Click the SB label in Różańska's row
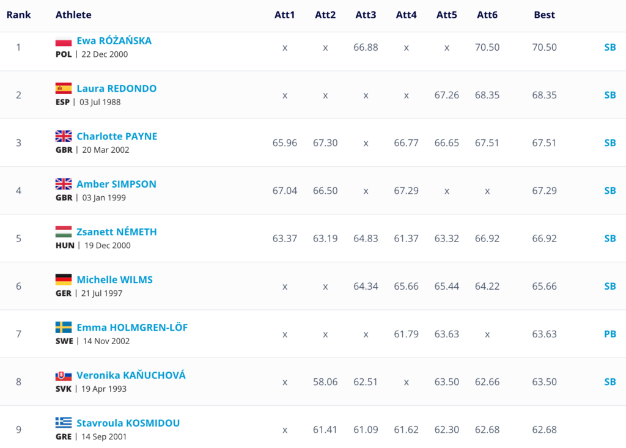 click(x=609, y=47)
